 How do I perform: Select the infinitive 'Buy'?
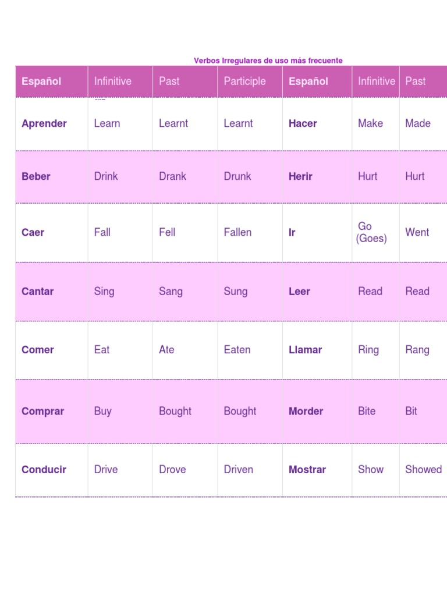pos(102,411)
